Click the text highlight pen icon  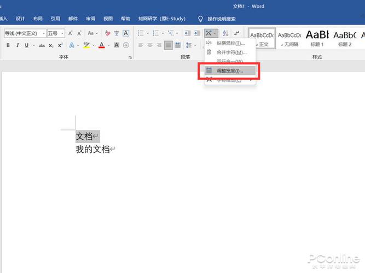click(x=86, y=45)
